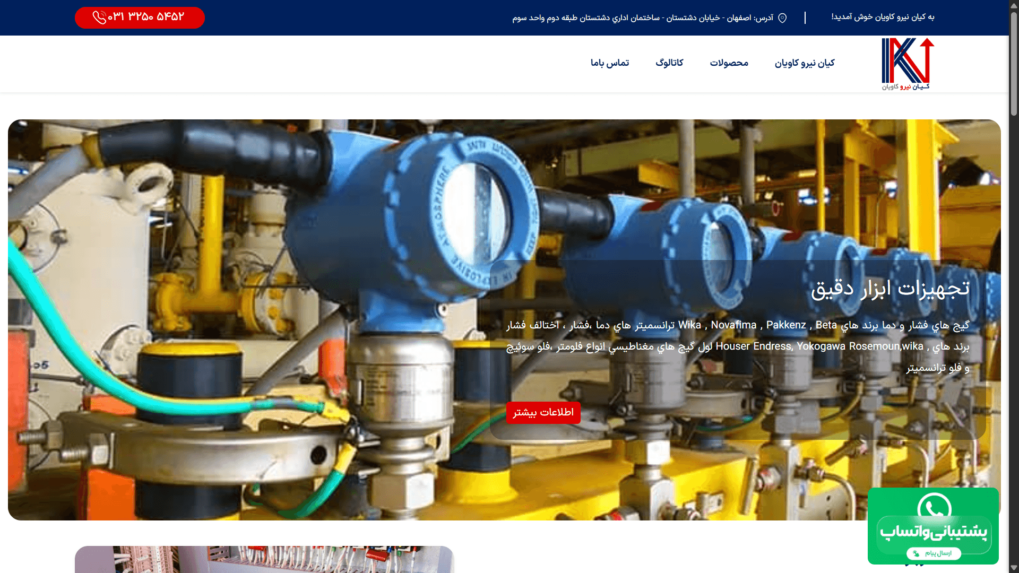Click the scrollbar down arrow
Viewport: 1019px width, 573px height.
pyautogui.click(x=1014, y=568)
